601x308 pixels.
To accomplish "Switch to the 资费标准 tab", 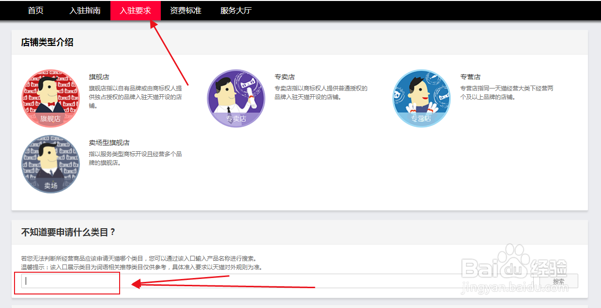I will (x=185, y=10).
